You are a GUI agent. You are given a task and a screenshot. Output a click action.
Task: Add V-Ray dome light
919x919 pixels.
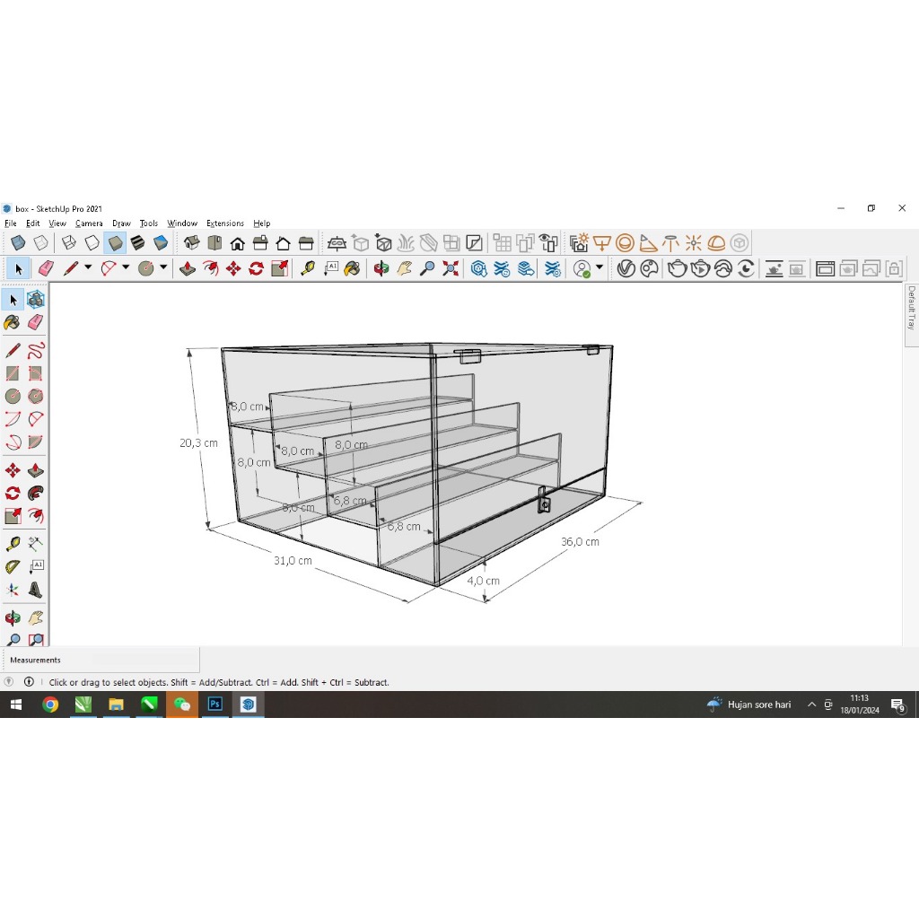point(716,242)
